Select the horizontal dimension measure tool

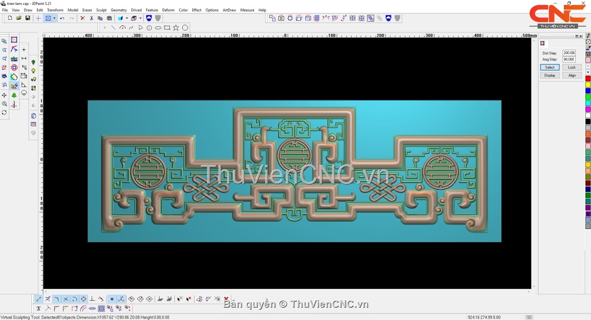click(24, 58)
